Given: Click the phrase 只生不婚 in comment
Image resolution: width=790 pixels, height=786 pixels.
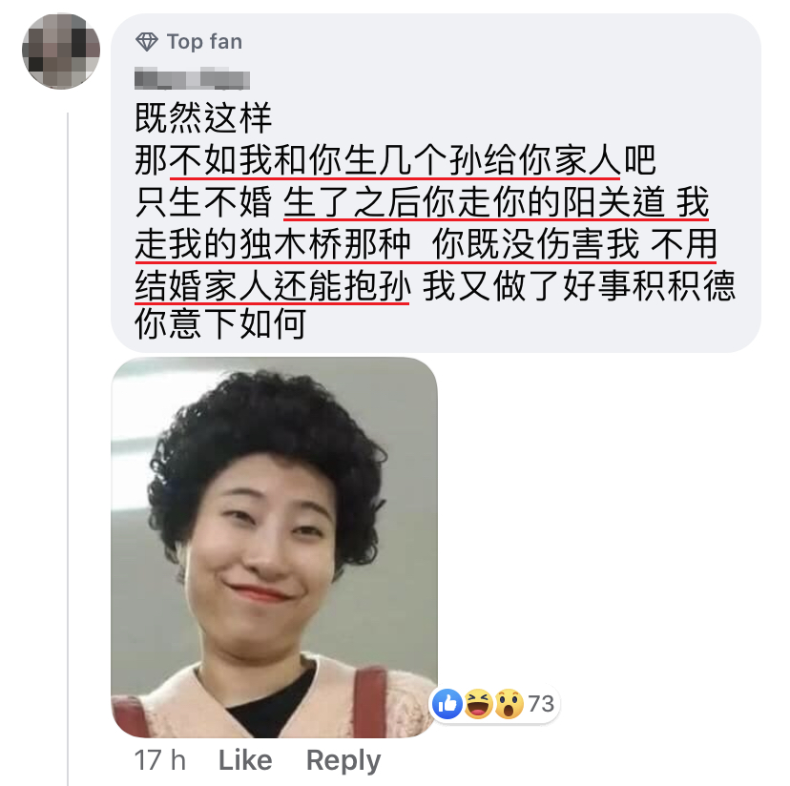Looking at the screenshot, I should 203,202.
